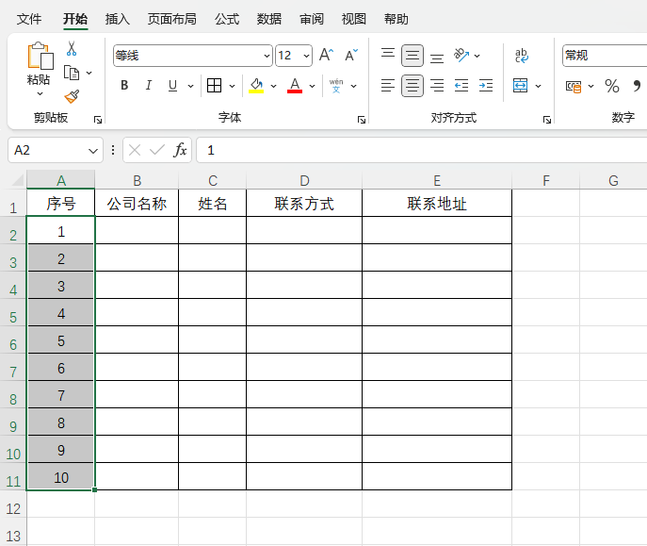Expand fill color palette arrow

tap(273, 86)
